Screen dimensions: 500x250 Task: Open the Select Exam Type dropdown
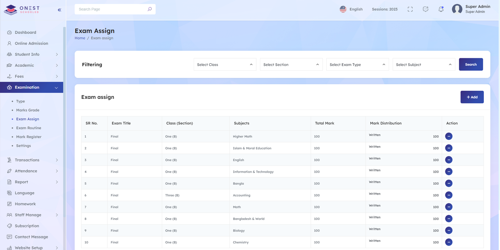pyautogui.click(x=357, y=64)
